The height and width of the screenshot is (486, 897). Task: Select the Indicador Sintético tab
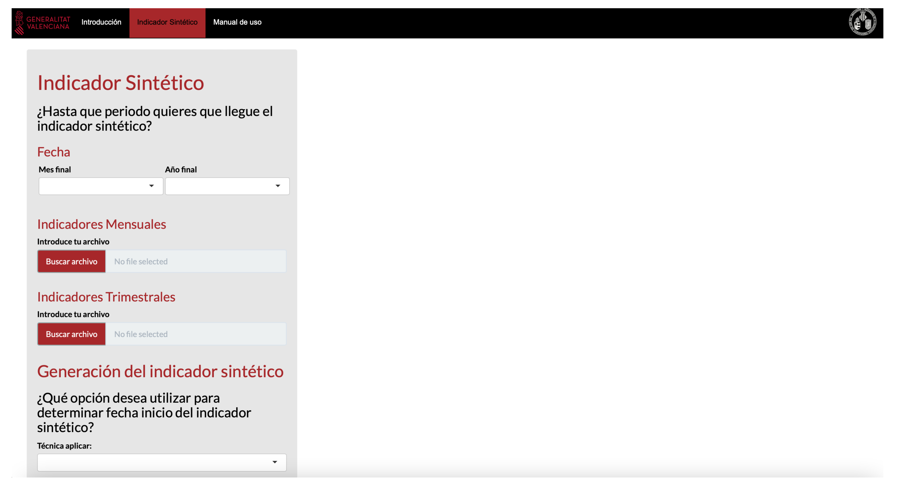click(x=167, y=22)
